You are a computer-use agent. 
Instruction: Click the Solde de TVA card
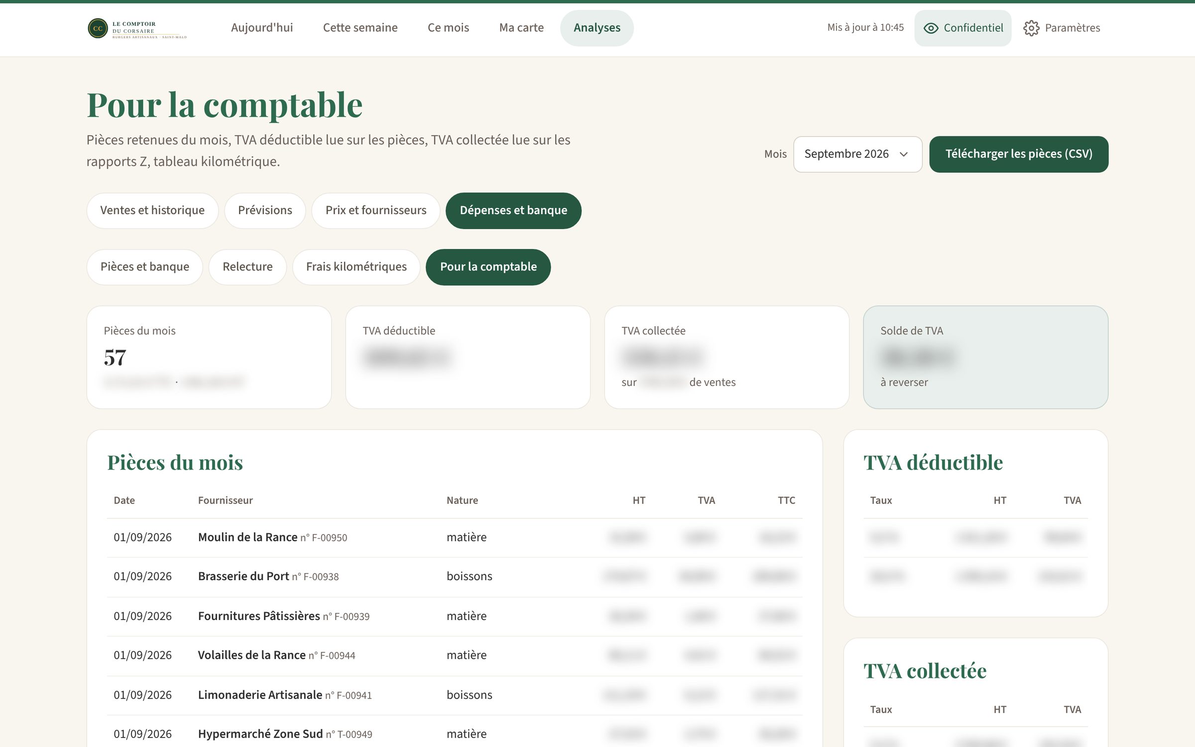click(985, 357)
